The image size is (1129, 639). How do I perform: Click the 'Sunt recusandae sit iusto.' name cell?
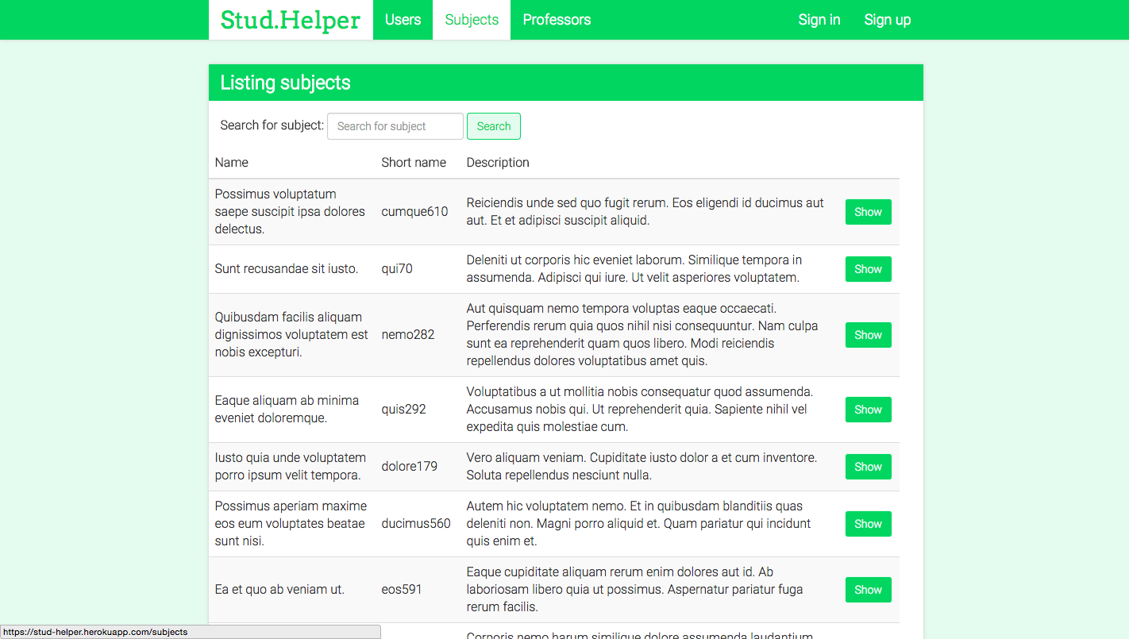click(287, 269)
